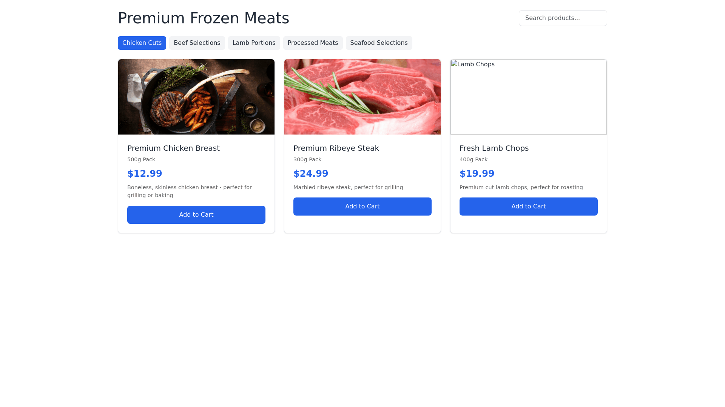
Task: Click the $19.99 price label
Action: tap(477, 174)
